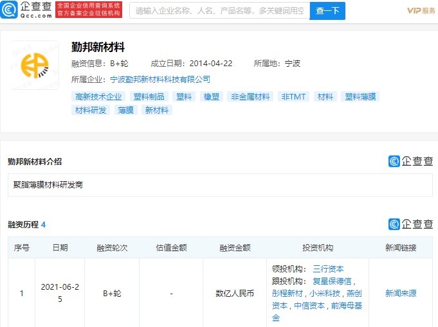The height and width of the screenshot is (327, 438).
Task: Select the 塑料制品 tag
Action: [x=149, y=96]
